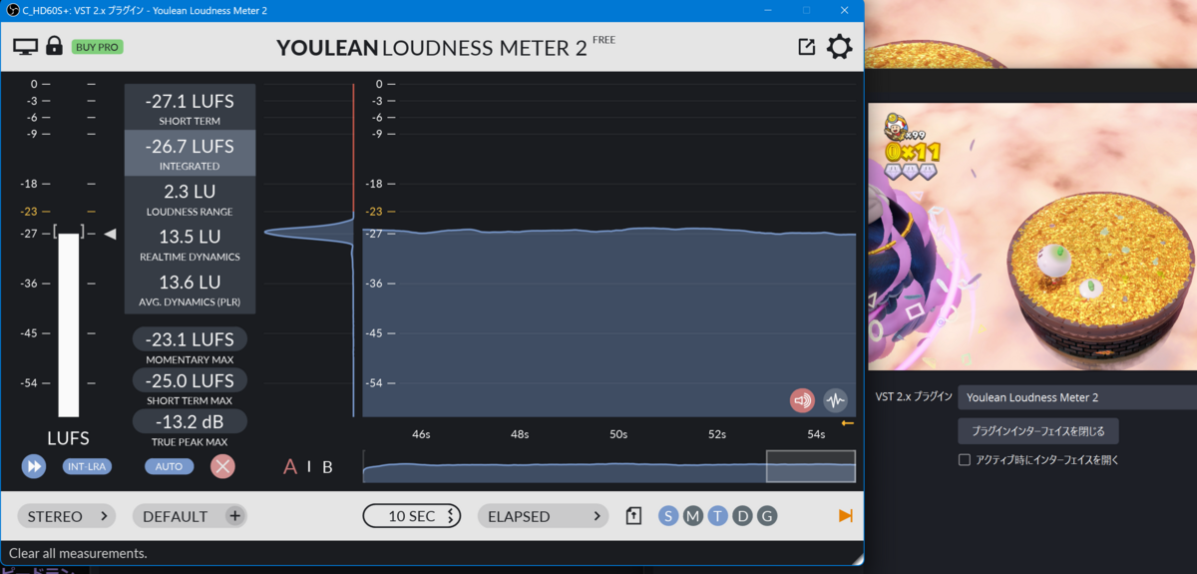Image resolution: width=1197 pixels, height=574 pixels.
Task: Click the Youlean window title bar app icon
Action: click(11, 10)
